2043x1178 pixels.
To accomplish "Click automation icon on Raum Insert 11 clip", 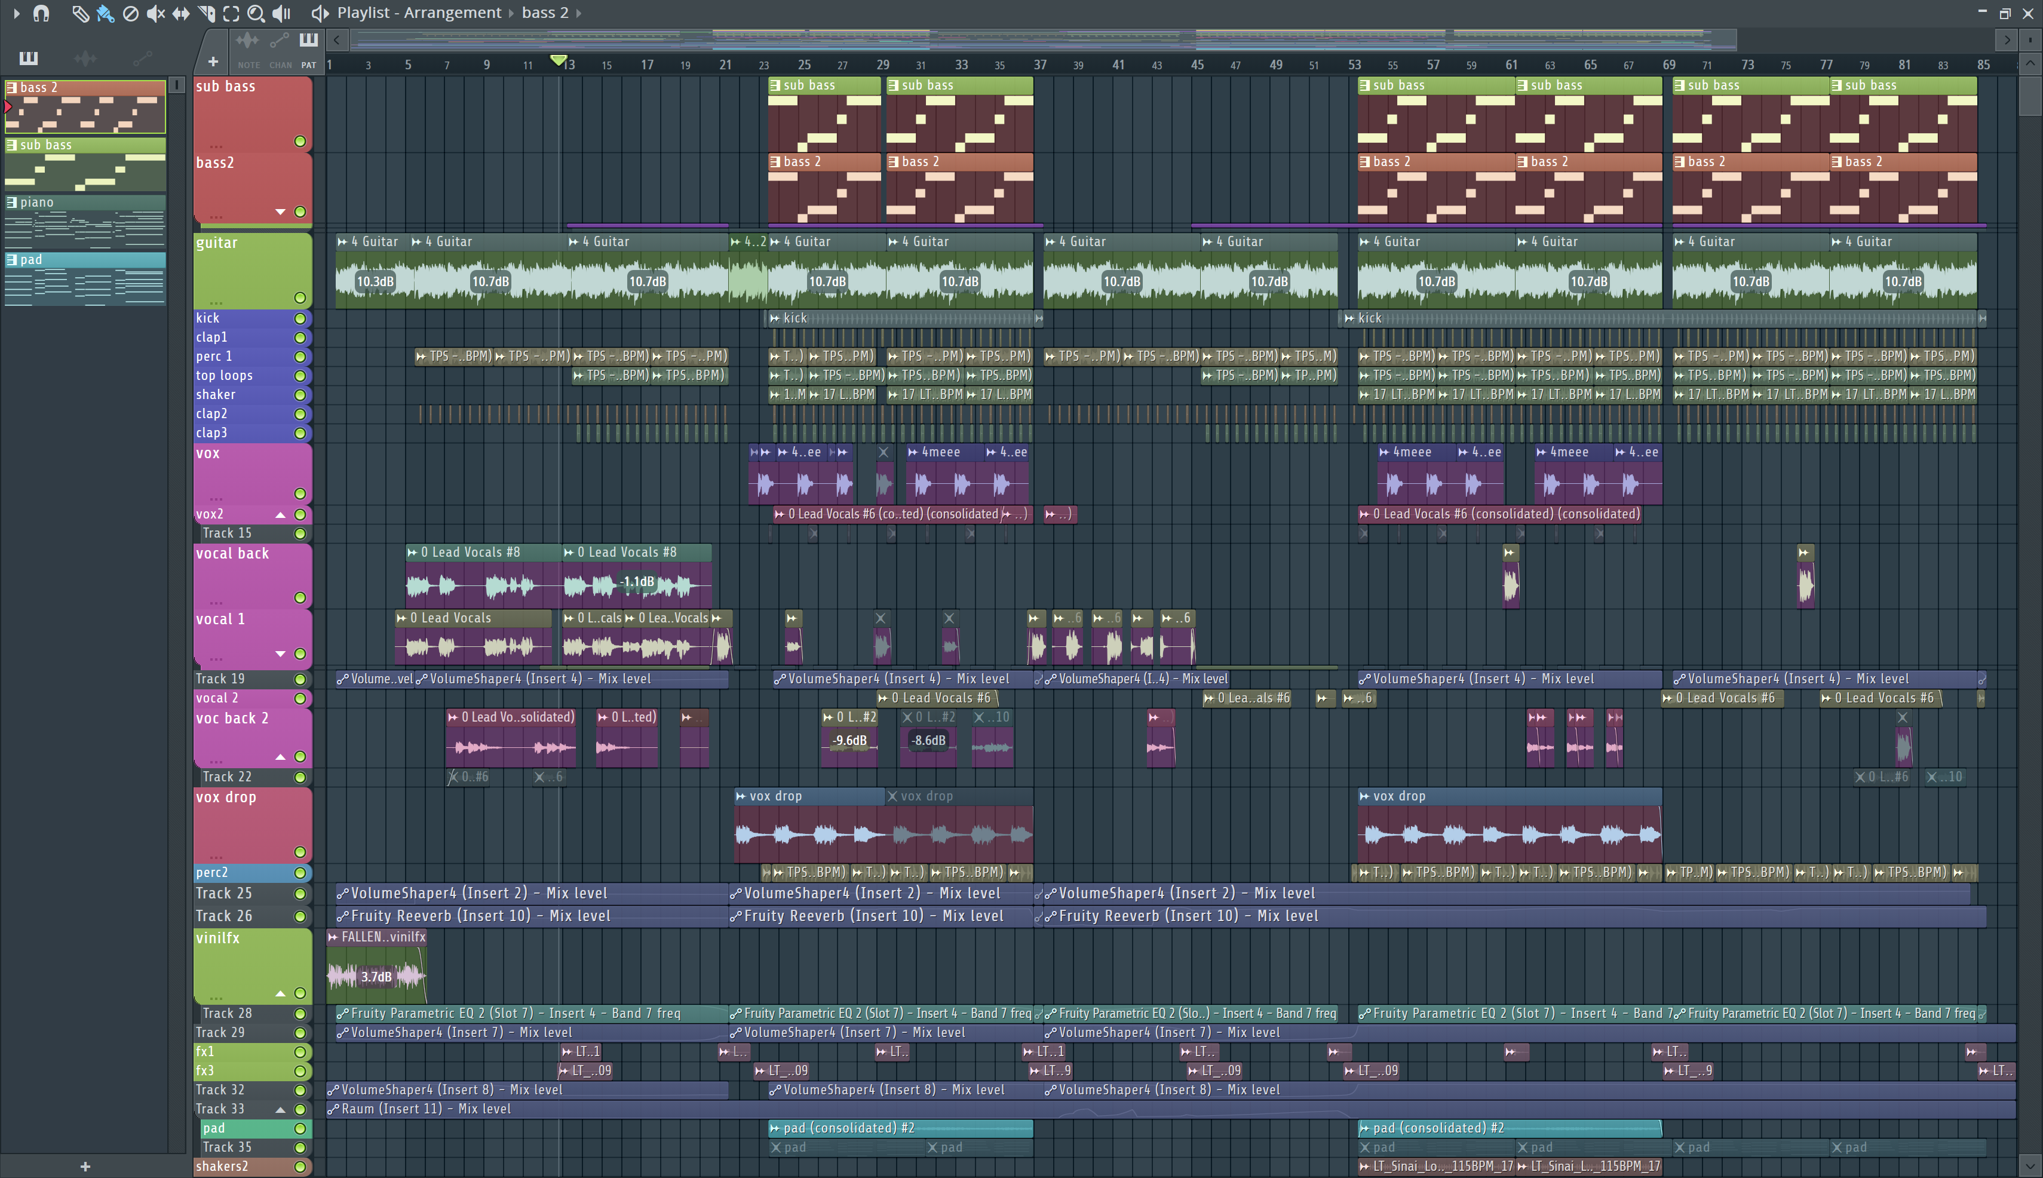I will (x=333, y=1109).
